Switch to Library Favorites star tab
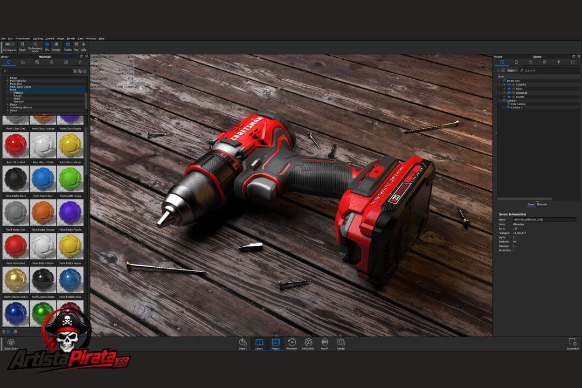The width and height of the screenshot is (582, 388). click(x=80, y=63)
